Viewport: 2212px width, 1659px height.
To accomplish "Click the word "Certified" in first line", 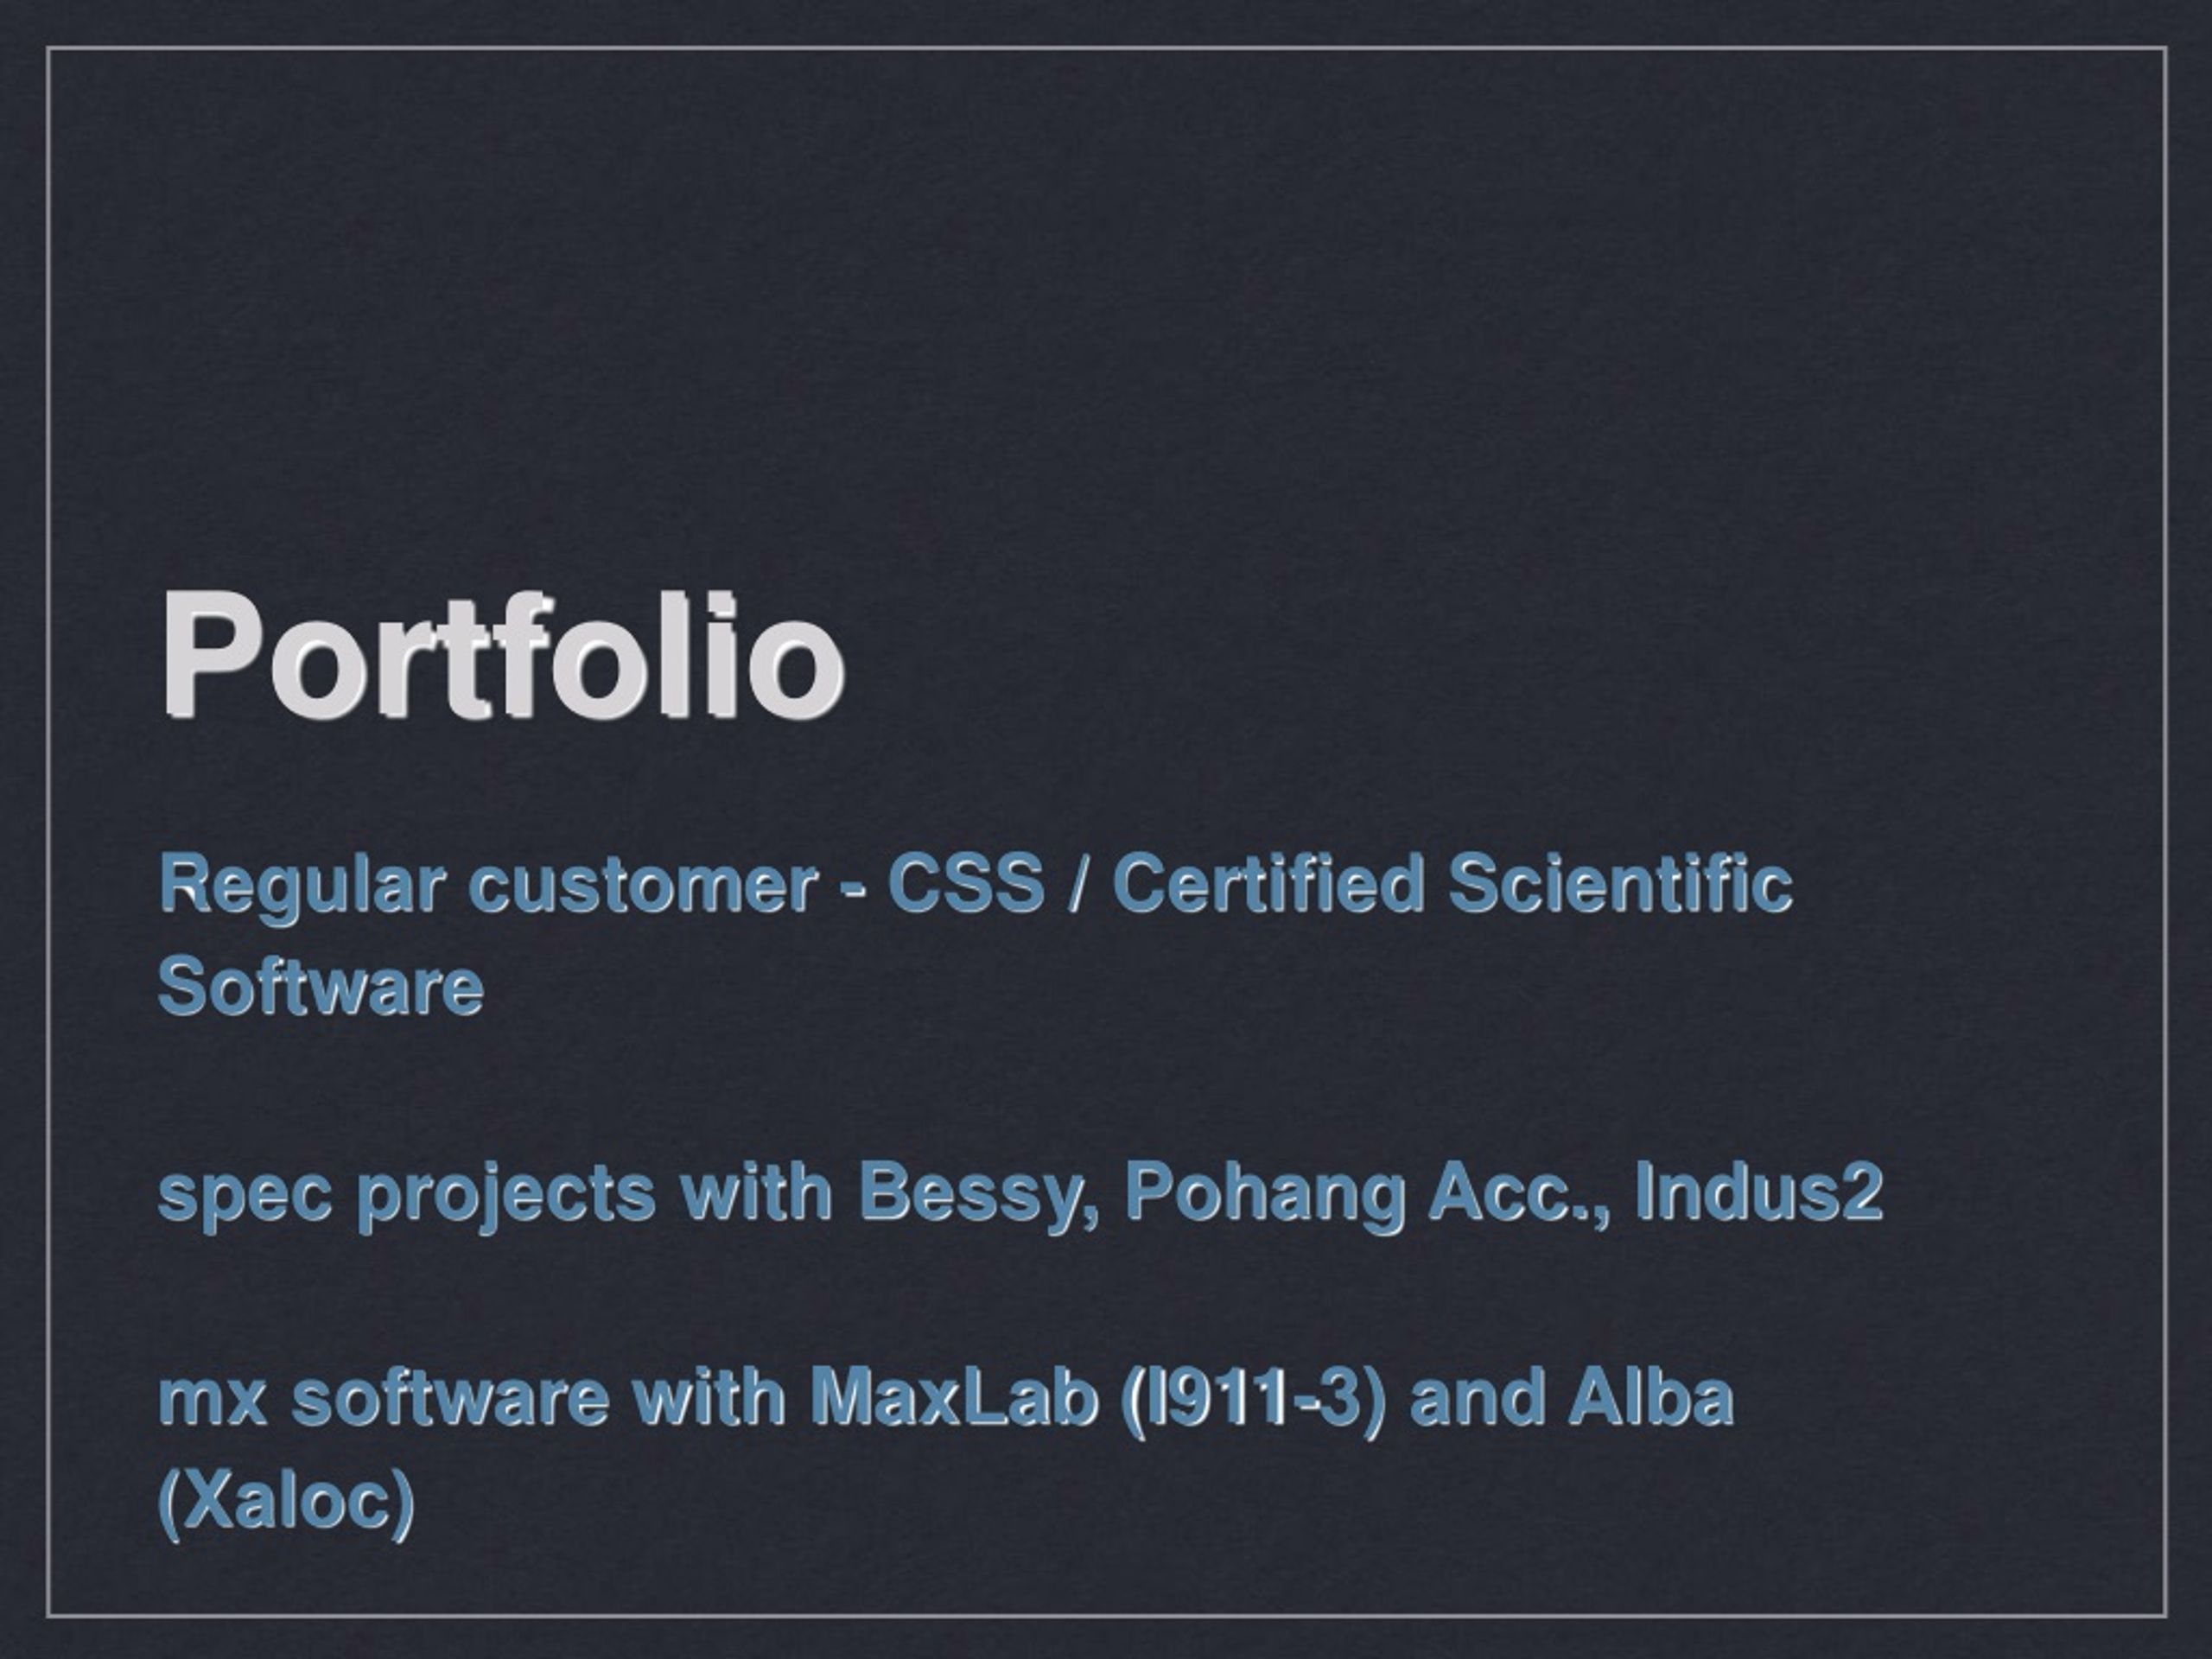I will (x=1267, y=883).
